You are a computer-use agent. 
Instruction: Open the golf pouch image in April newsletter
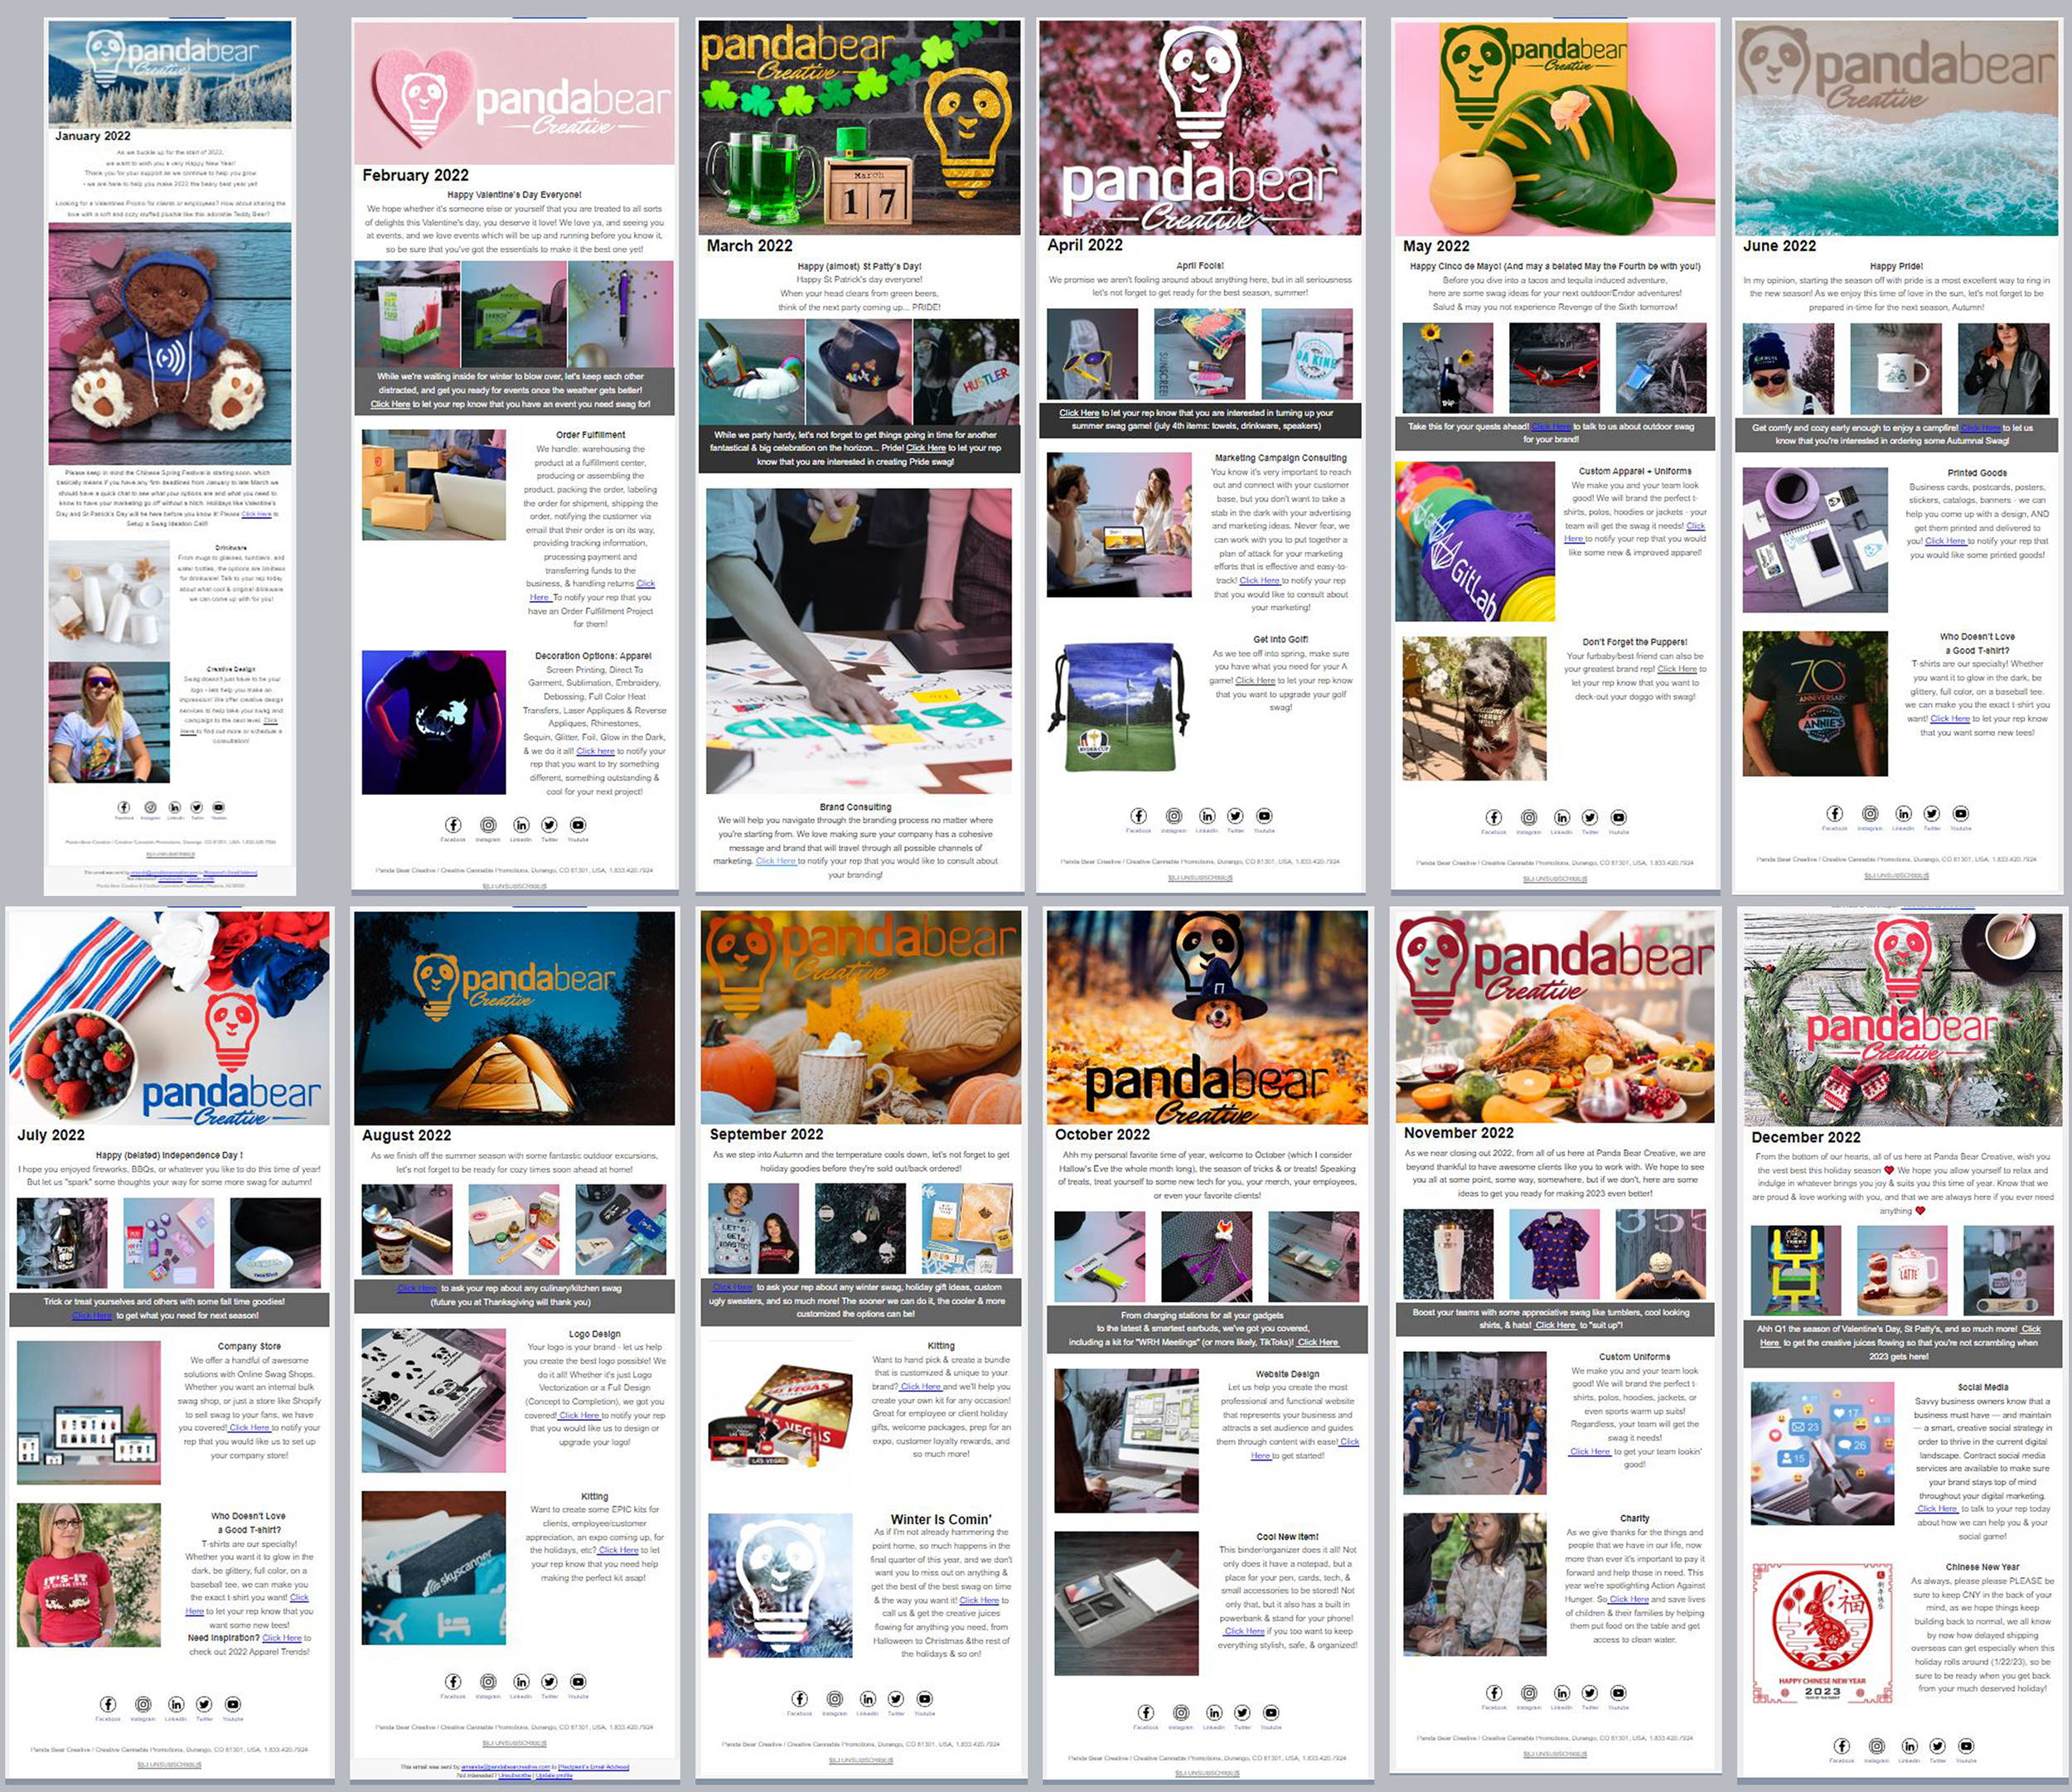click(1119, 705)
